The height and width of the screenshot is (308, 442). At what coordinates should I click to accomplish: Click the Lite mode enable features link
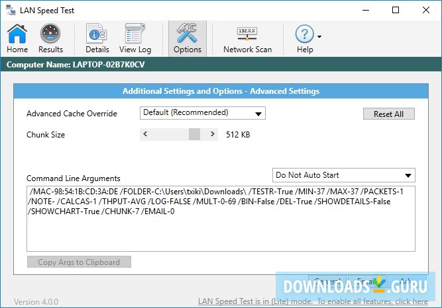(x=313, y=301)
